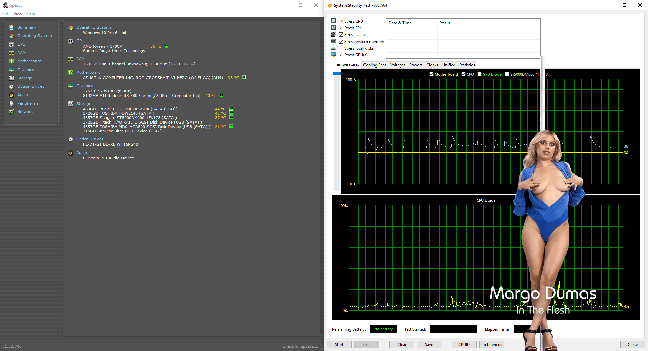Click the Audio speaker icon in sidebar

click(x=11, y=95)
